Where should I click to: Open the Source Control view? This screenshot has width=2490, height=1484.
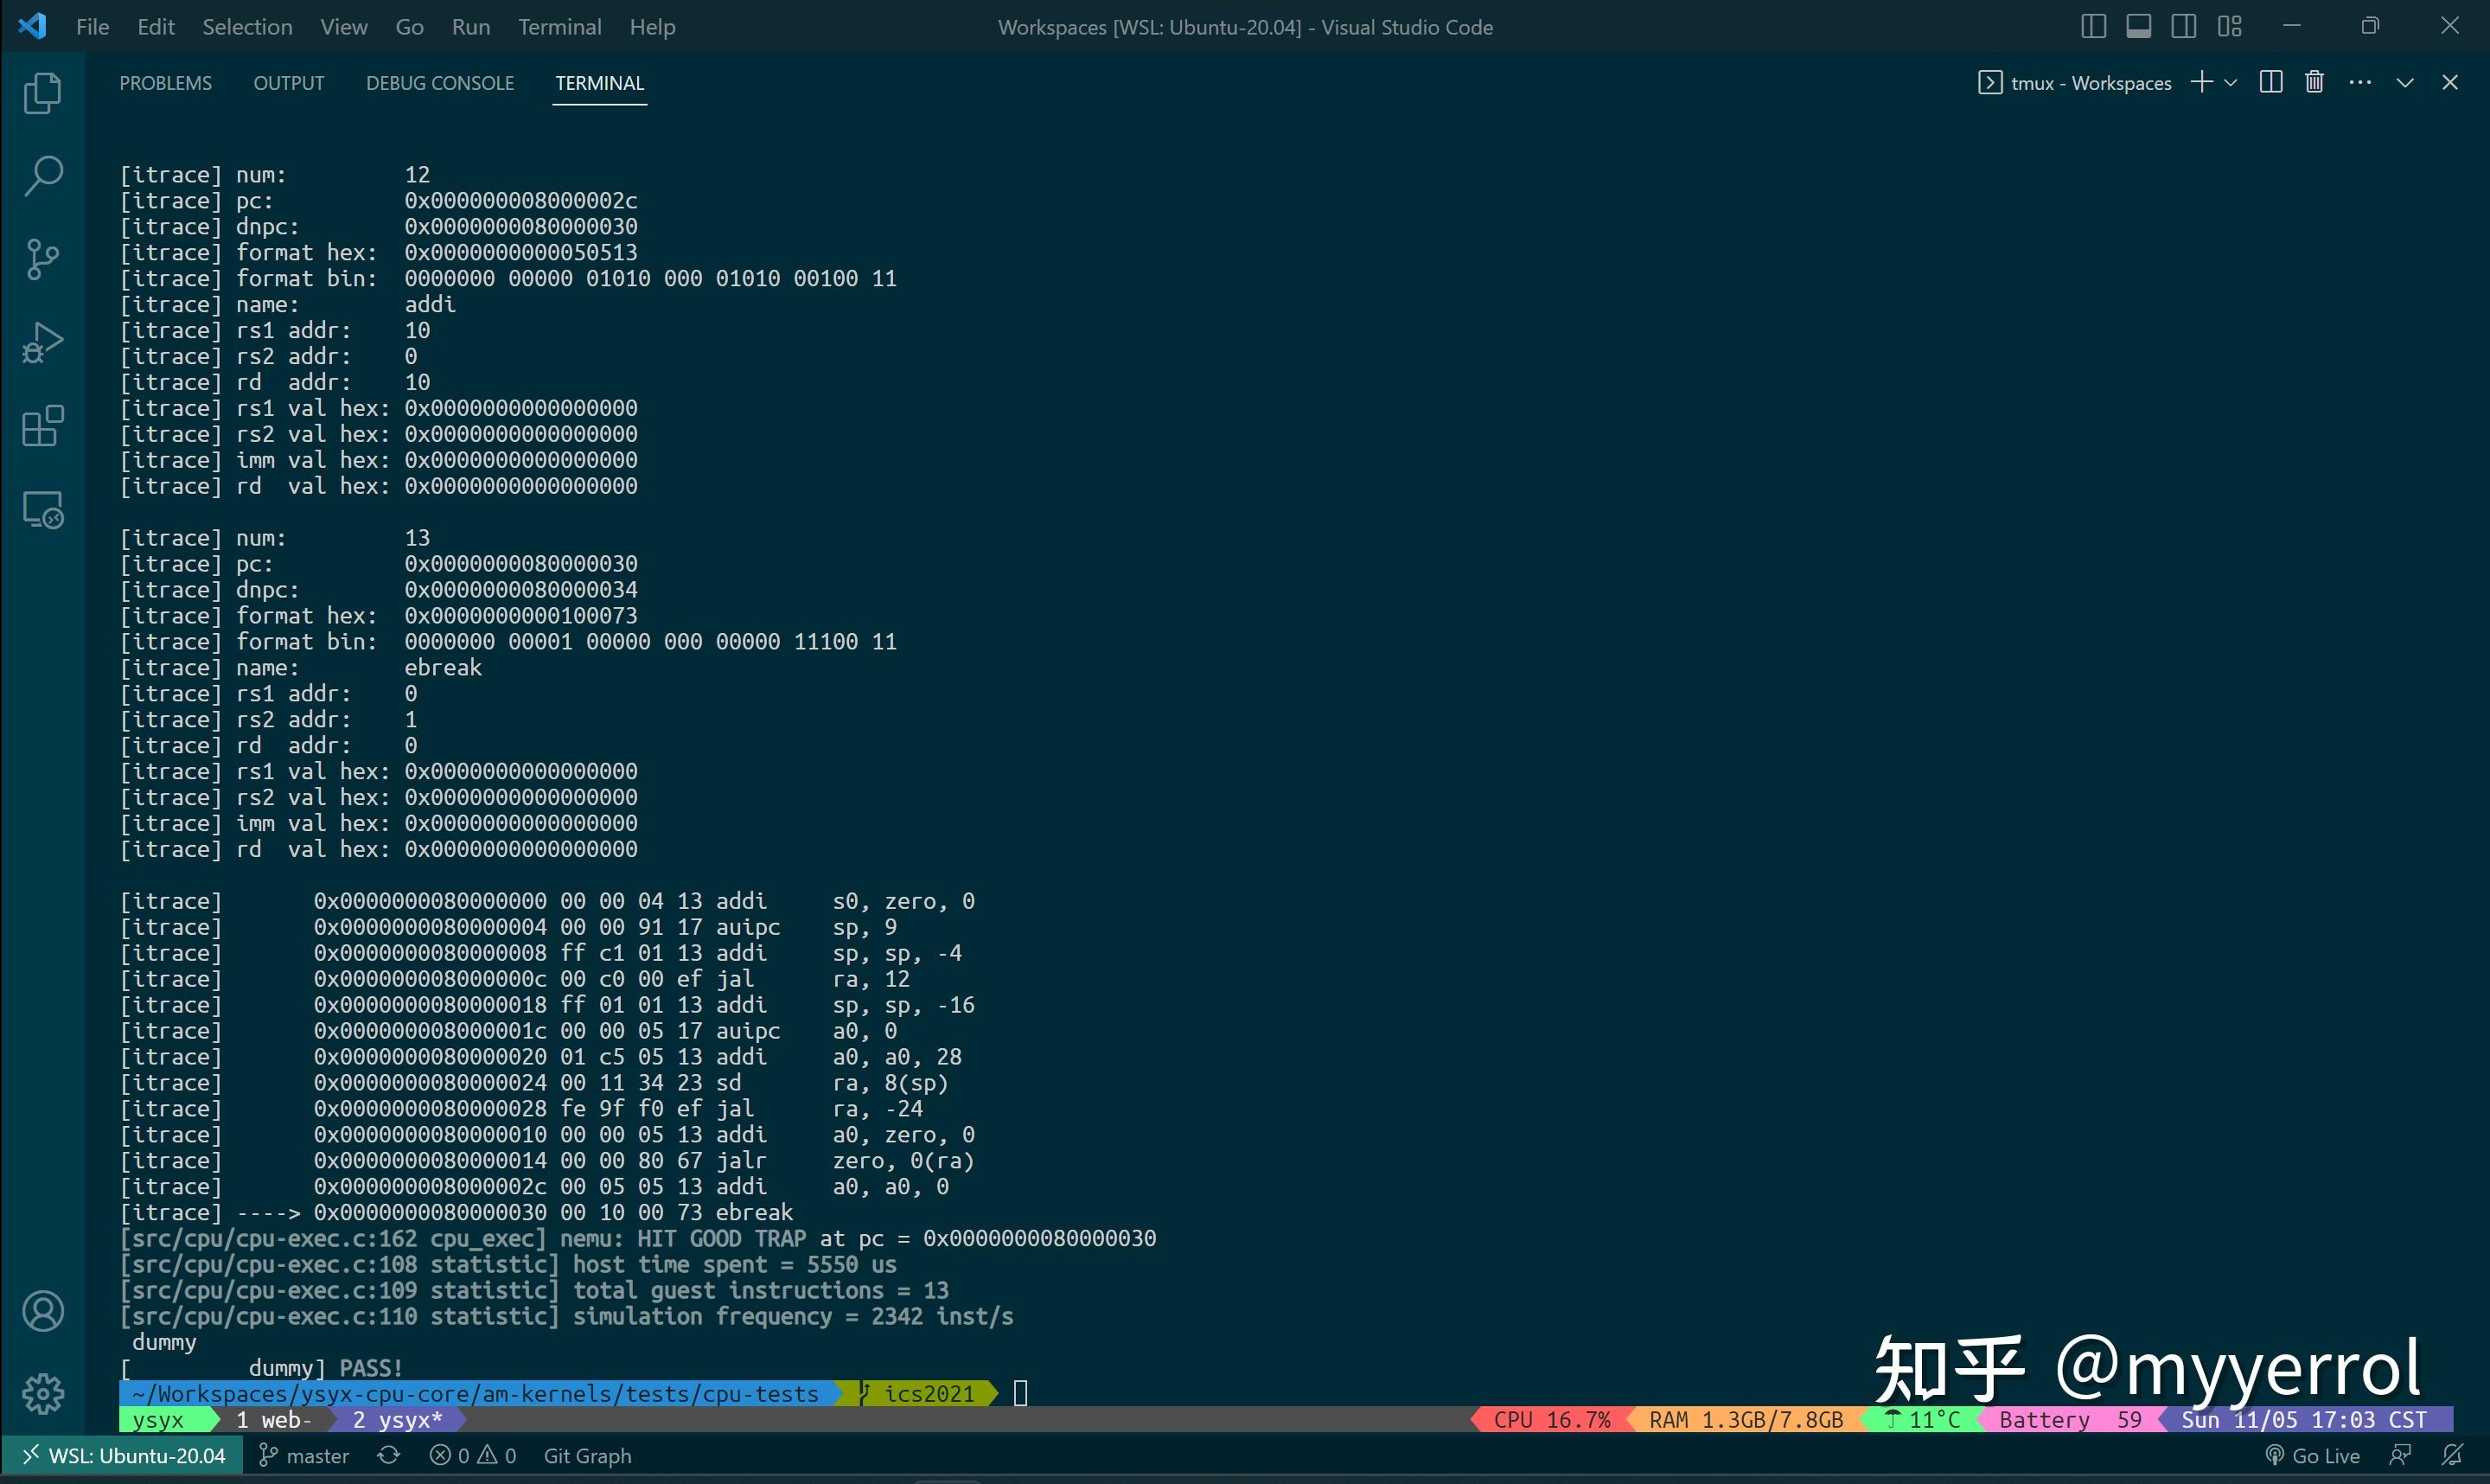(x=42, y=259)
